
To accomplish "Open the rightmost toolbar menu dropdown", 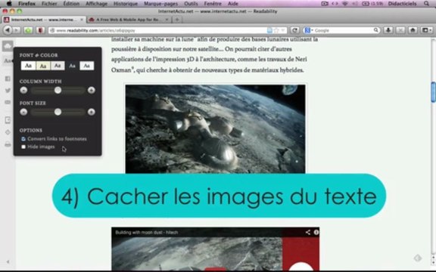I will click(427, 30).
